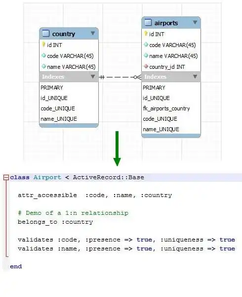
Task: Click 'validates' on the :code line
Action: coord(36,240)
